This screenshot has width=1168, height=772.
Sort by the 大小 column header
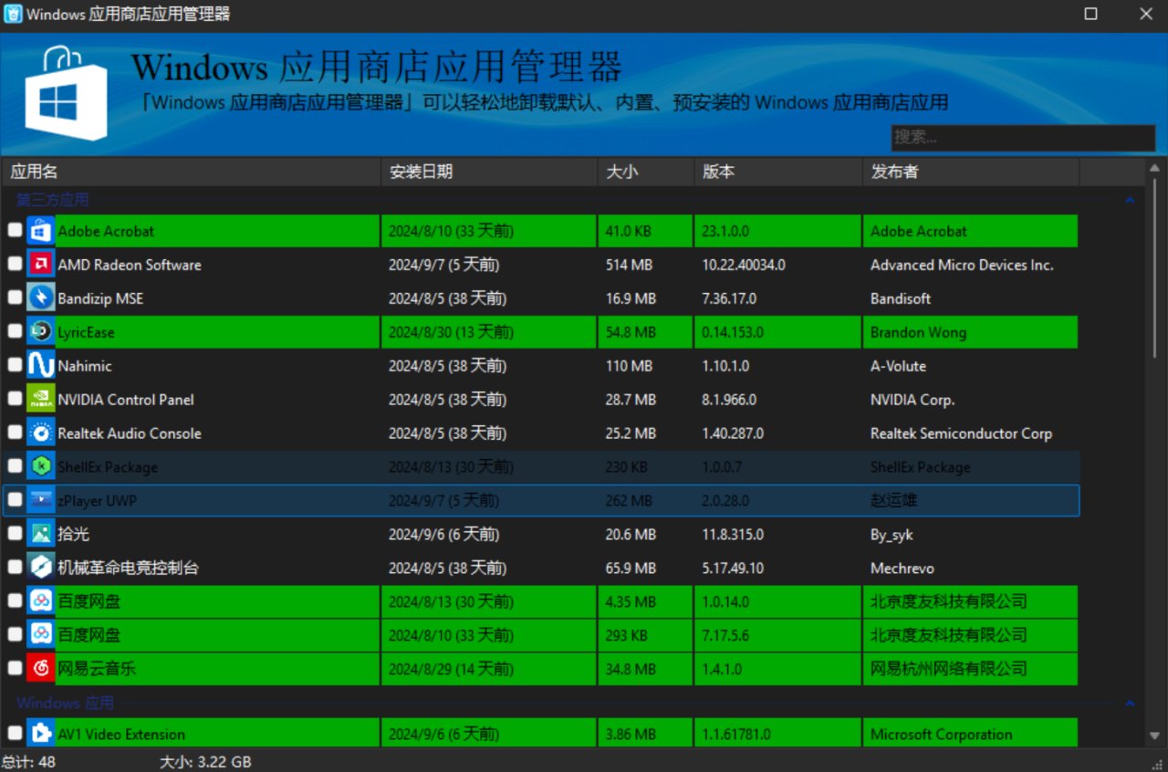(x=646, y=172)
